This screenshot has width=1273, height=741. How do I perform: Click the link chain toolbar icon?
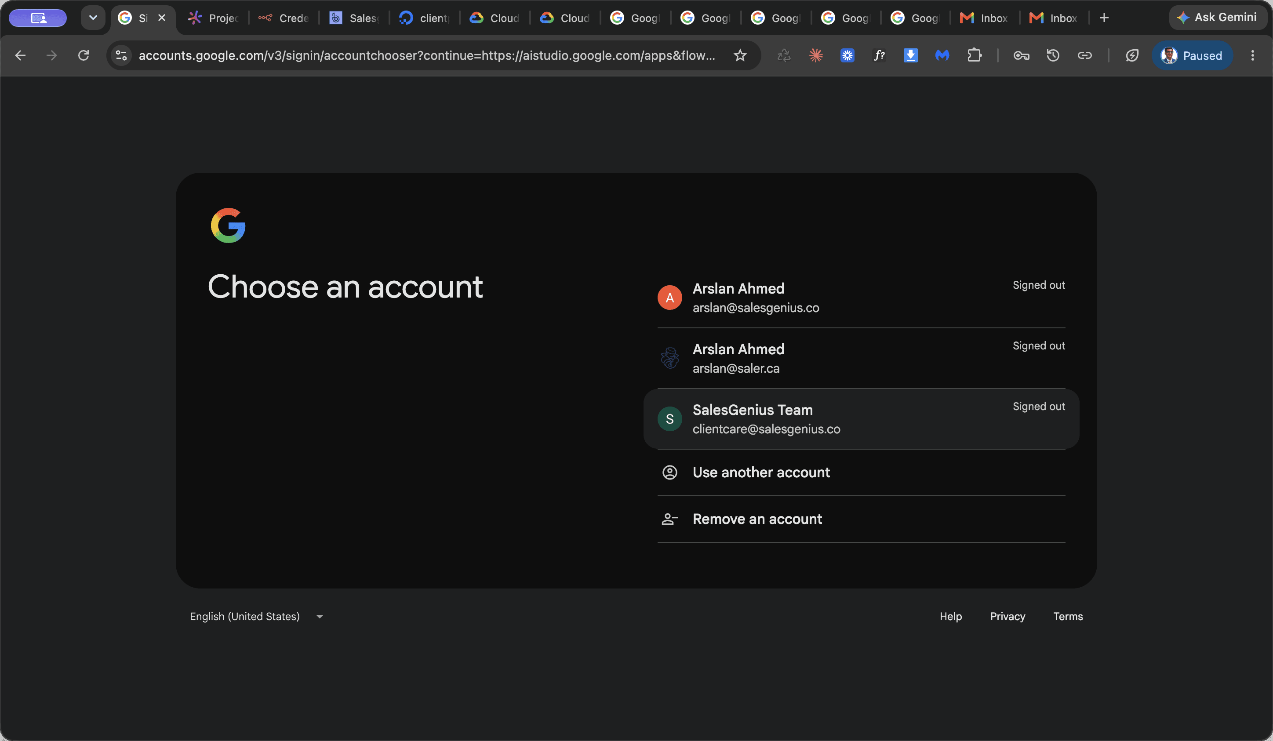1084,55
